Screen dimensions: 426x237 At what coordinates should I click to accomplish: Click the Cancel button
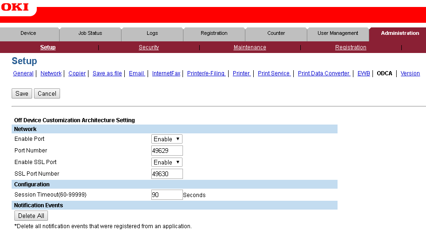(x=47, y=93)
